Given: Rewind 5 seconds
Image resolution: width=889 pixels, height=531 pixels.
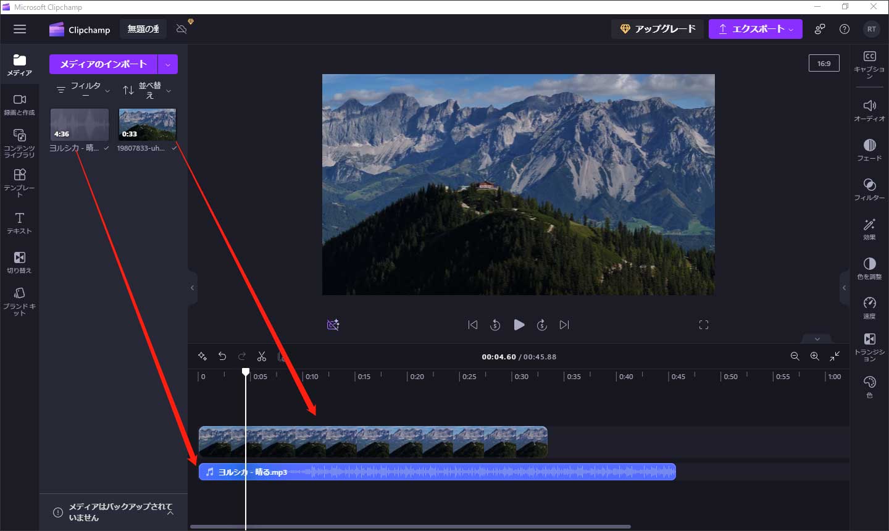Looking at the screenshot, I should 495,325.
